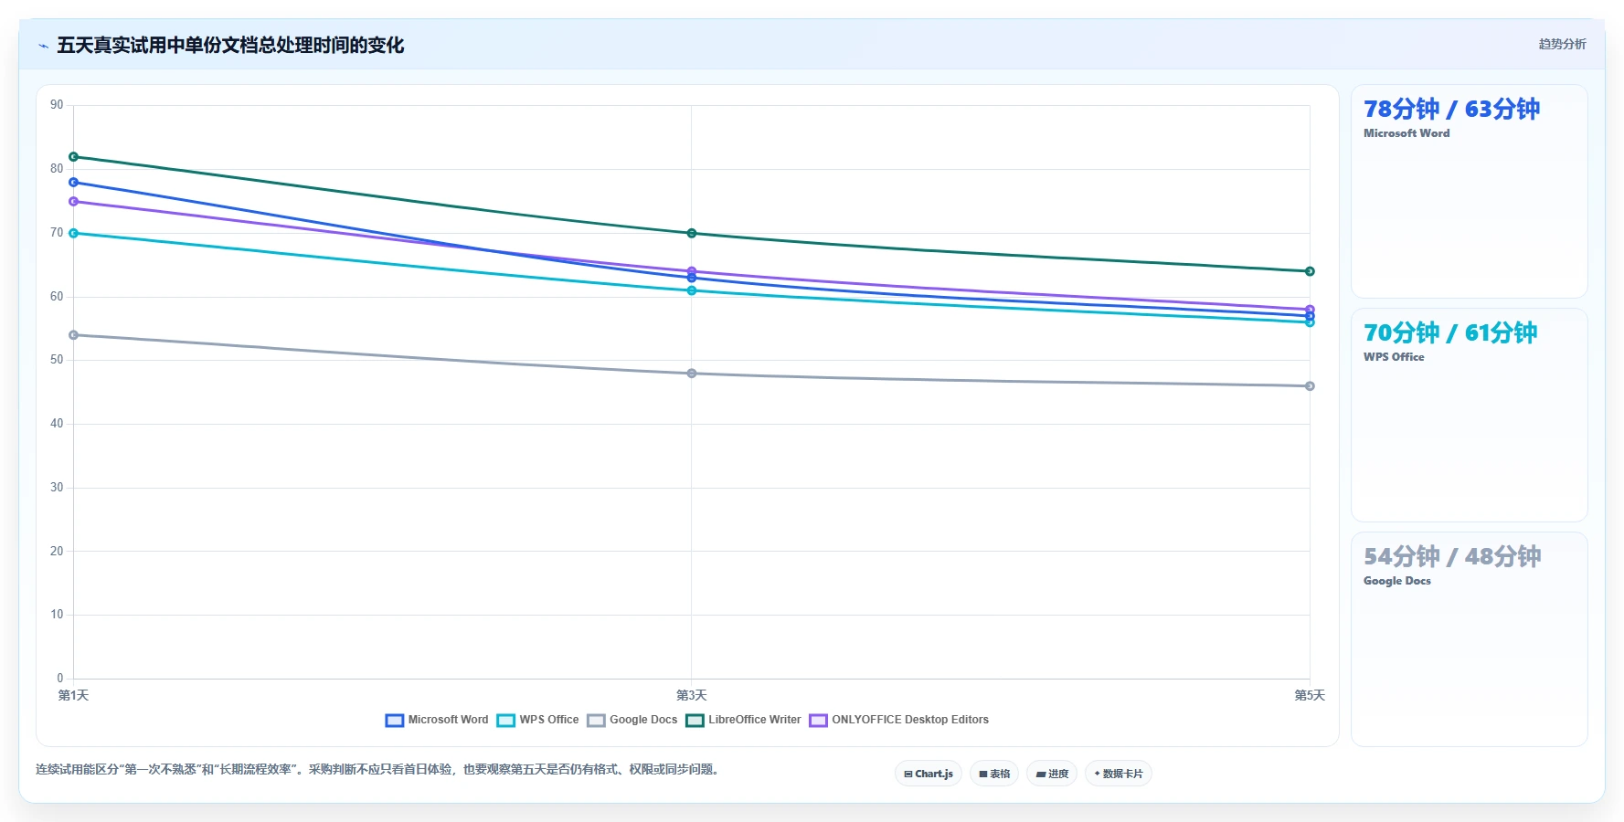Toggle ONLYOFFICE Desktop Editors series in legend
Image resolution: width=1624 pixels, height=822 pixels.
899,720
